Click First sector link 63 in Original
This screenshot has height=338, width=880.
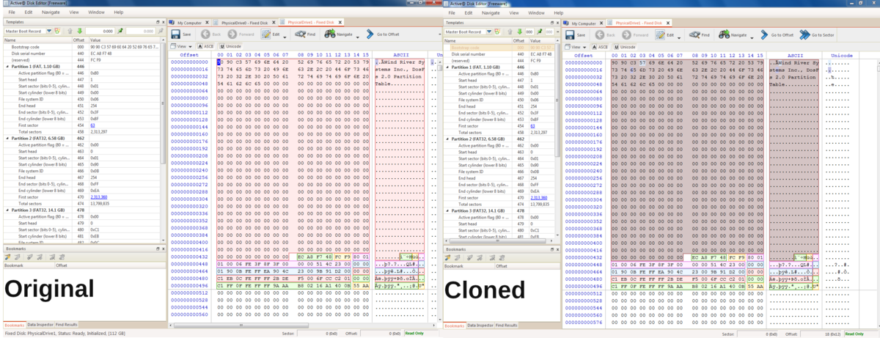point(92,125)
